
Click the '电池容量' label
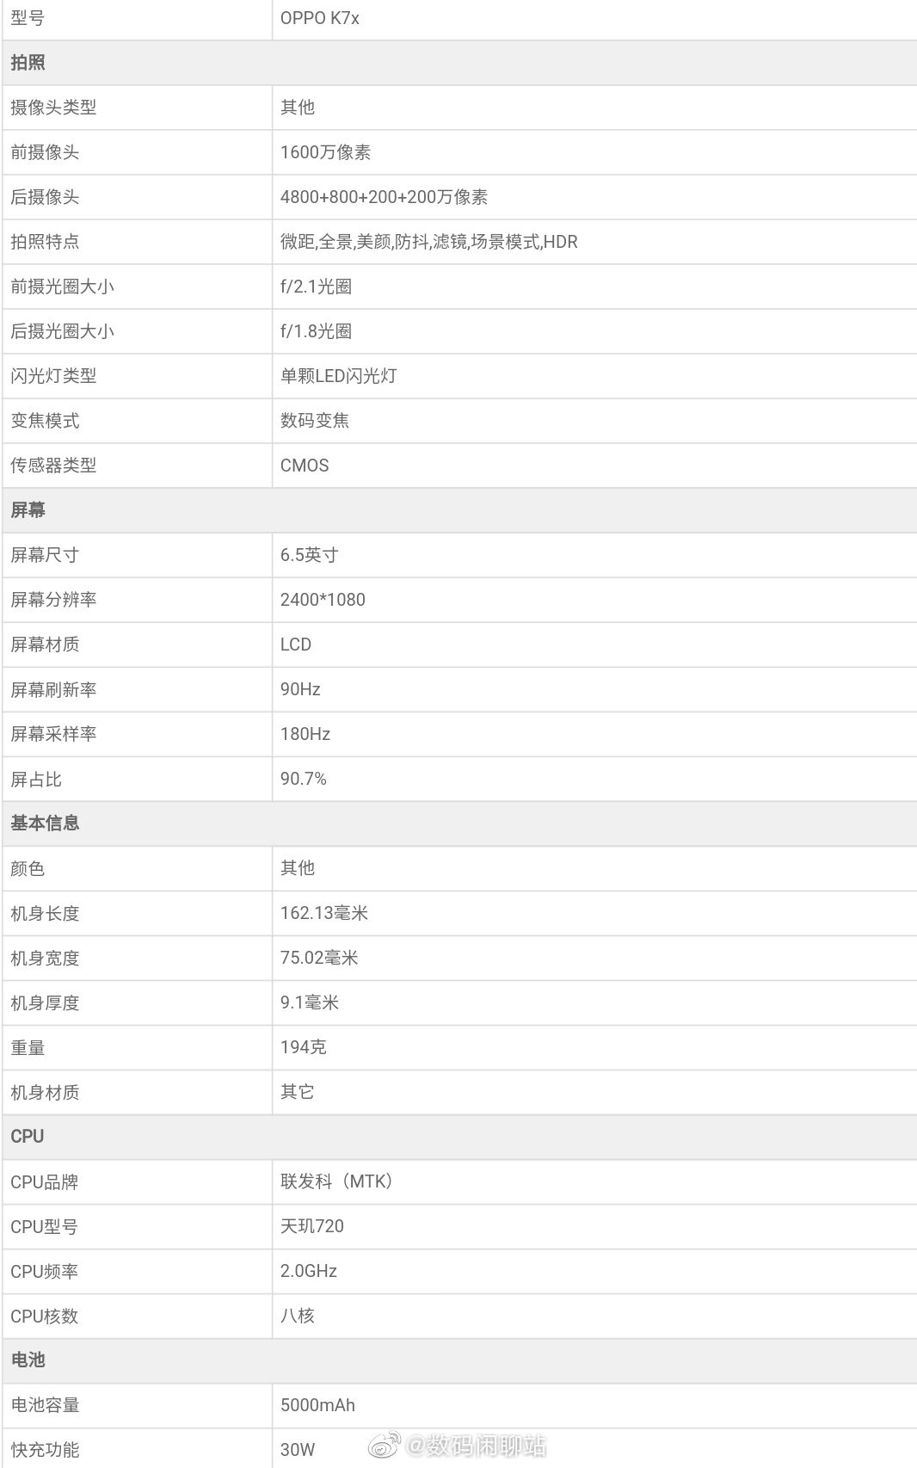click(45, 1405)
